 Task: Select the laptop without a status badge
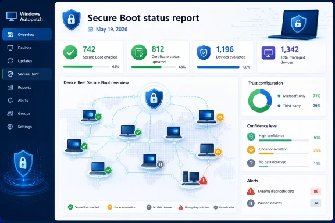click(x=174, y=132)
